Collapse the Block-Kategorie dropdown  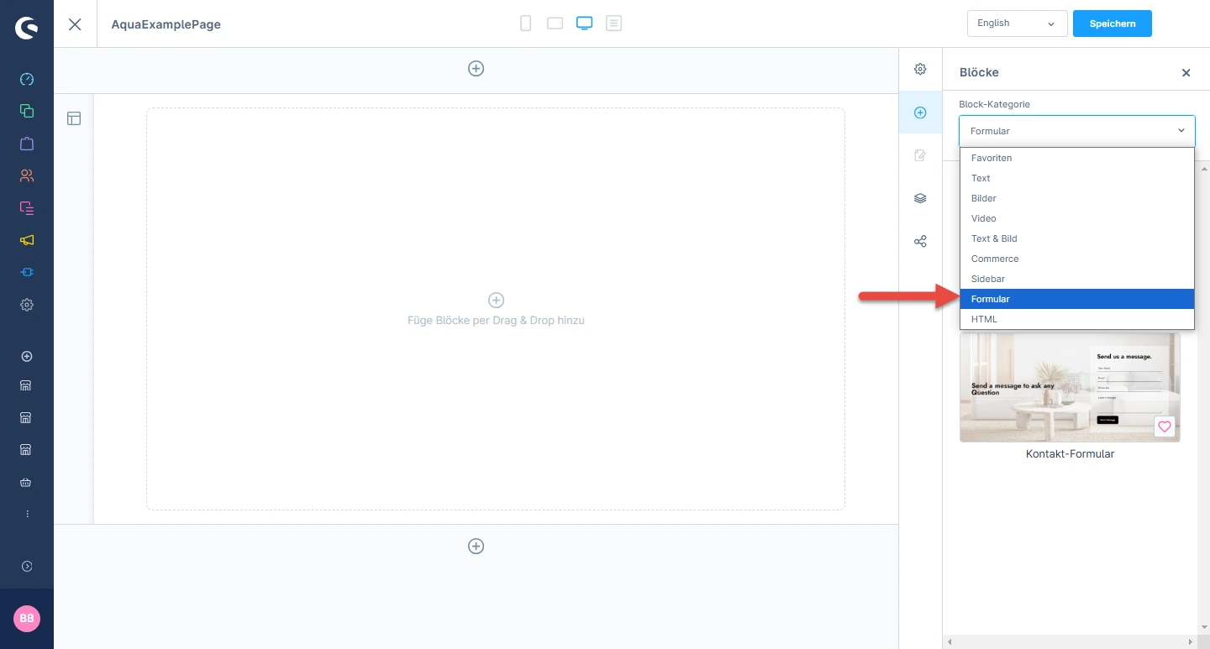[x=1076, y=131]
